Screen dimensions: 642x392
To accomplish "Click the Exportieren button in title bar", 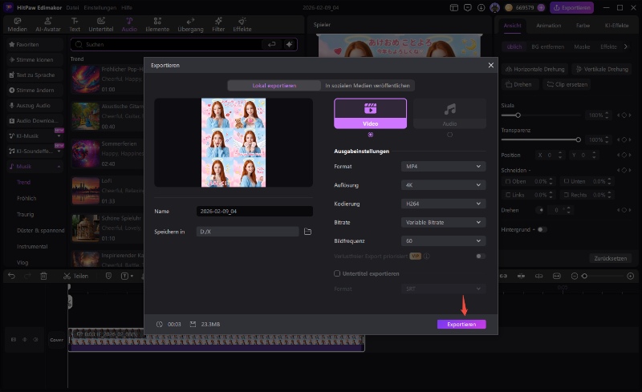I will coord(571,7).
